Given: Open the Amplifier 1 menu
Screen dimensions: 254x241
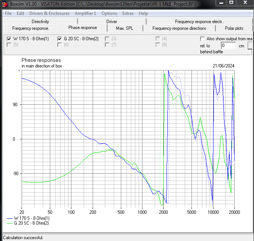Looking at the screenshot, I should (x=86, y=13).
